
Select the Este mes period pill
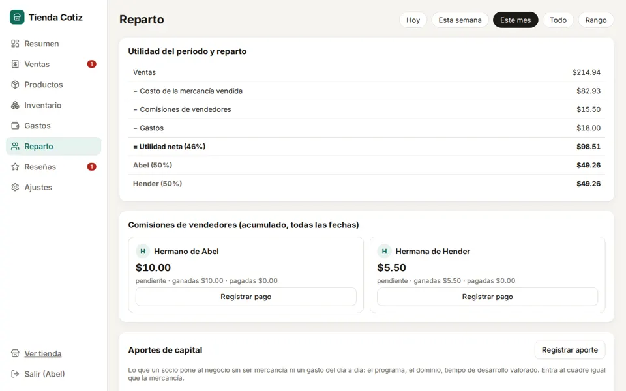[515, 20]
